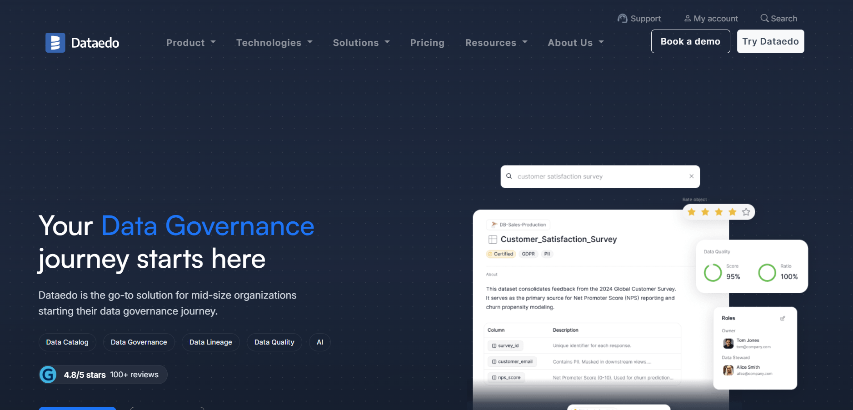Screen dimensions: 853x410
Task: Click the 4.8/5 stars reviews badge
Action: 103,375
